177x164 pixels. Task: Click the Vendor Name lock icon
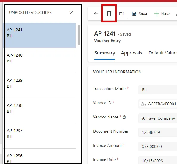(x=124, y=117)
